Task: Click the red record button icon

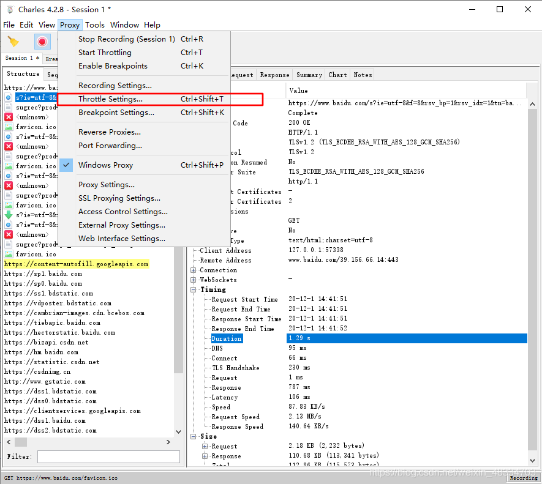Action: click(x=42, y=42)
